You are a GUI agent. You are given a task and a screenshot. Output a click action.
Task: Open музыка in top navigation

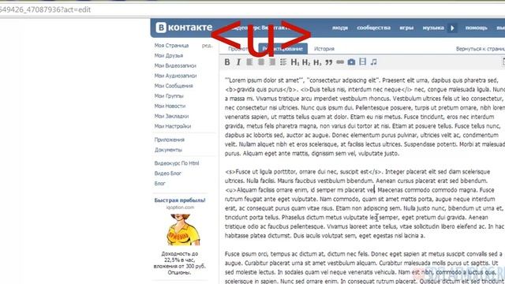[433, 28]
